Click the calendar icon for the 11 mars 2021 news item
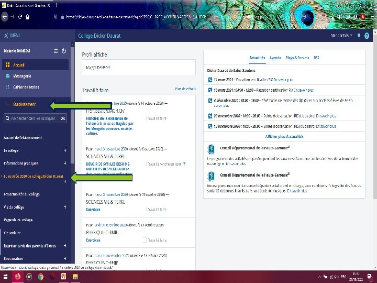Screen dimensions: 377x283 (x=210, y=80)
